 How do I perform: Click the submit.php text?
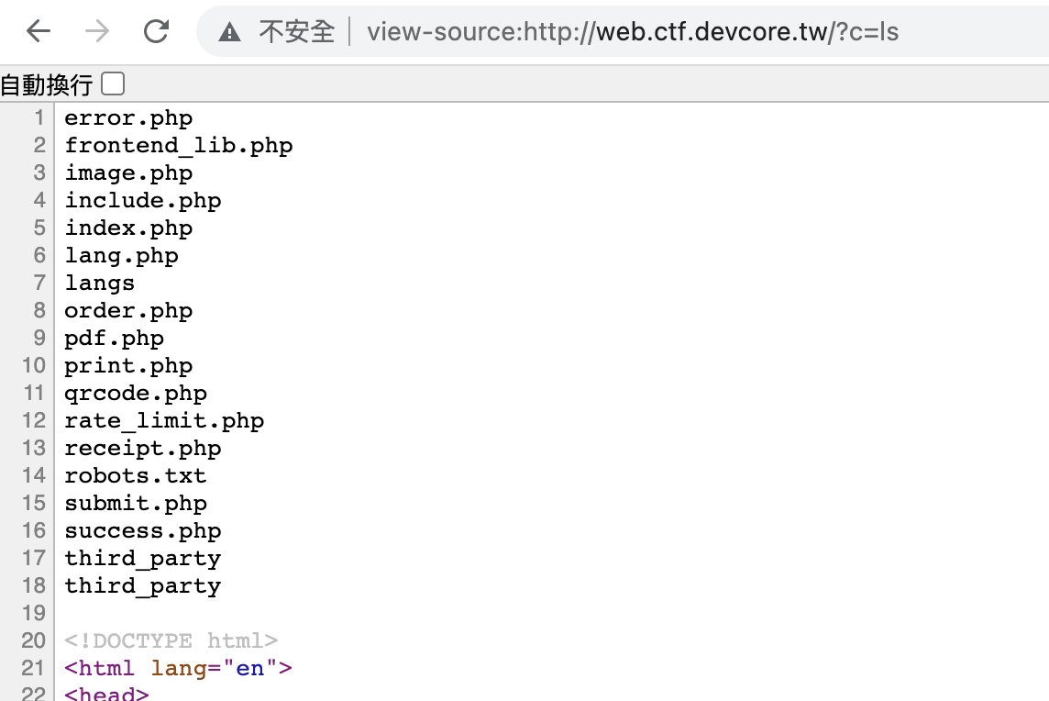[135, 504]
